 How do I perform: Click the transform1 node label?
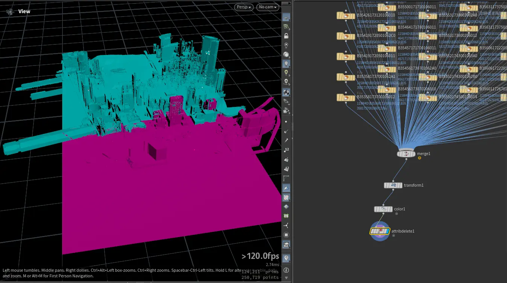pos(414,186)
